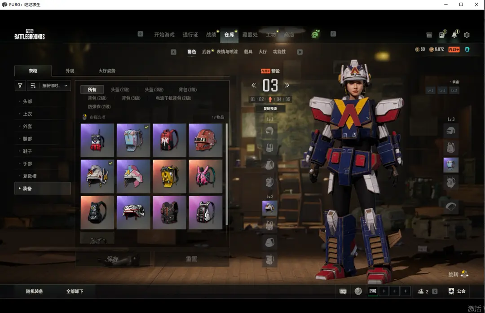Select 表情与喷漆 emotes sub-tab
The image size is (485, 313).
click(227, 52)
